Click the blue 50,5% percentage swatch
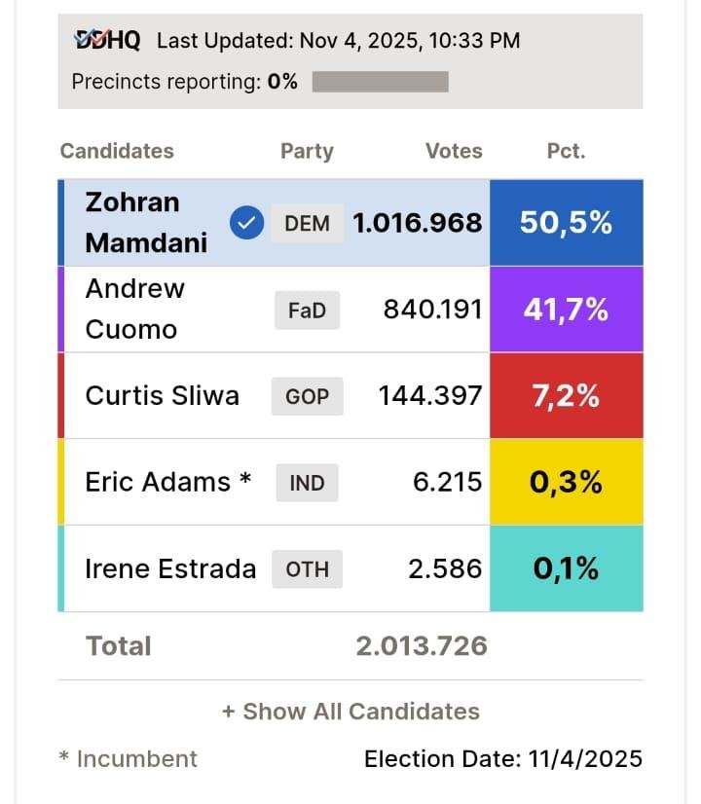 click(x=566, y=223)
